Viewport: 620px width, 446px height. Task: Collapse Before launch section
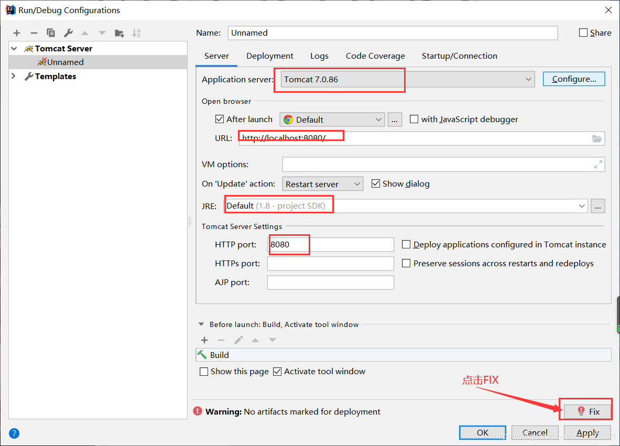(201, 324)
